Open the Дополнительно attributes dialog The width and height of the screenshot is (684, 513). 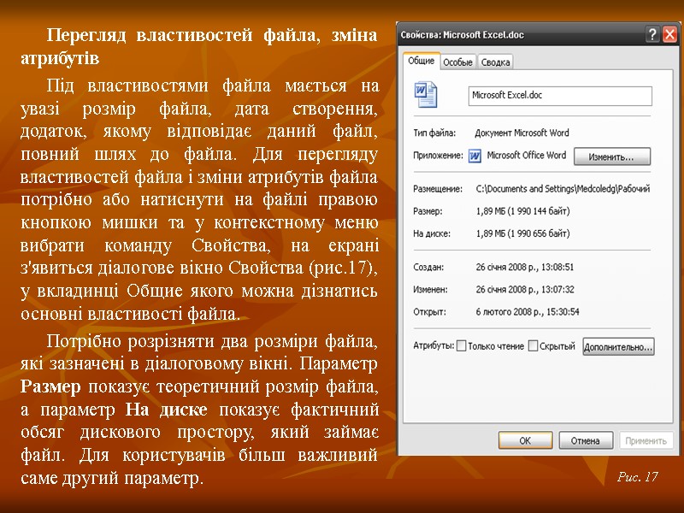click(x=617, y=345)
